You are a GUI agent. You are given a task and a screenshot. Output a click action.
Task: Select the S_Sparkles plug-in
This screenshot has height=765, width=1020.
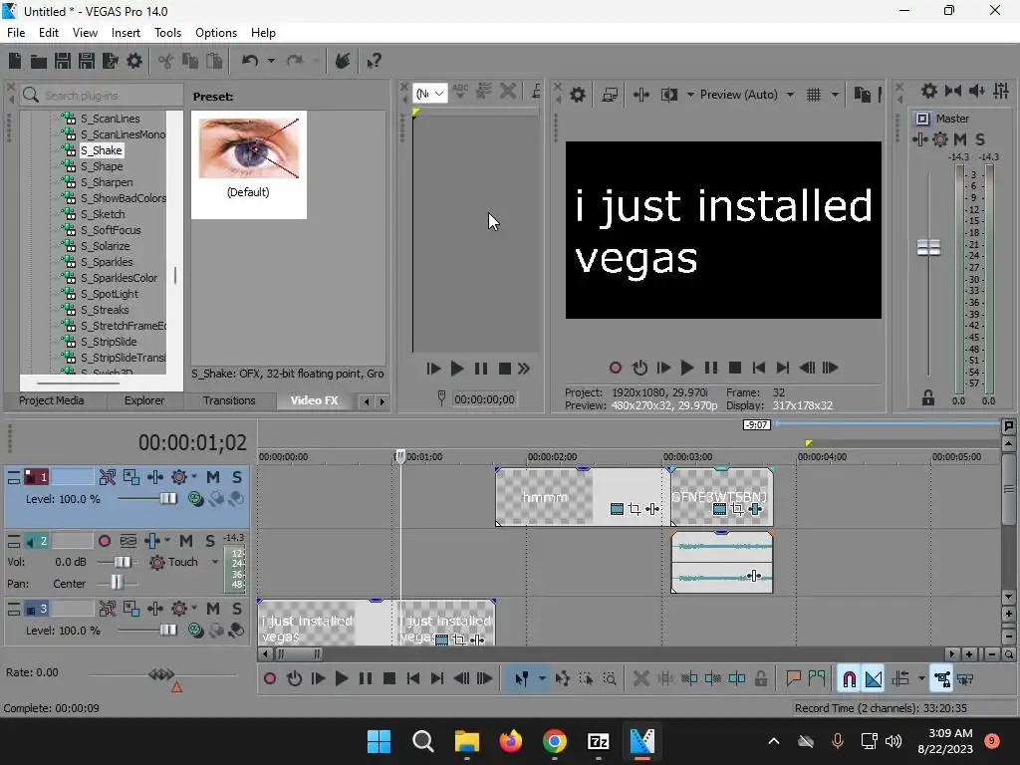pyautogui.click(x=107, y=262)
